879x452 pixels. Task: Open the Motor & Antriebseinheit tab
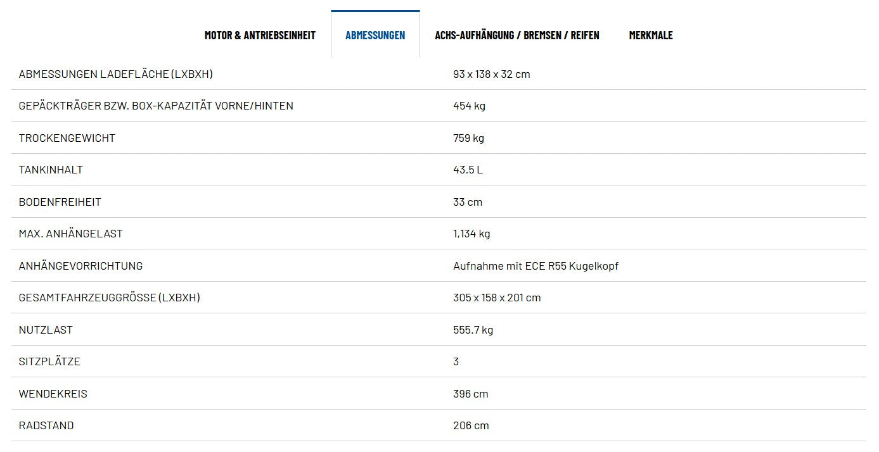click(260, 35)
